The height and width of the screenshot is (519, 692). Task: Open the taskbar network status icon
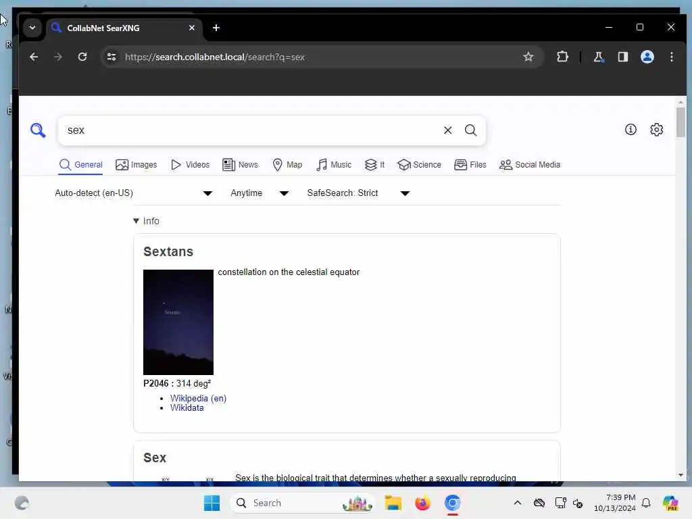pos(560,503)
